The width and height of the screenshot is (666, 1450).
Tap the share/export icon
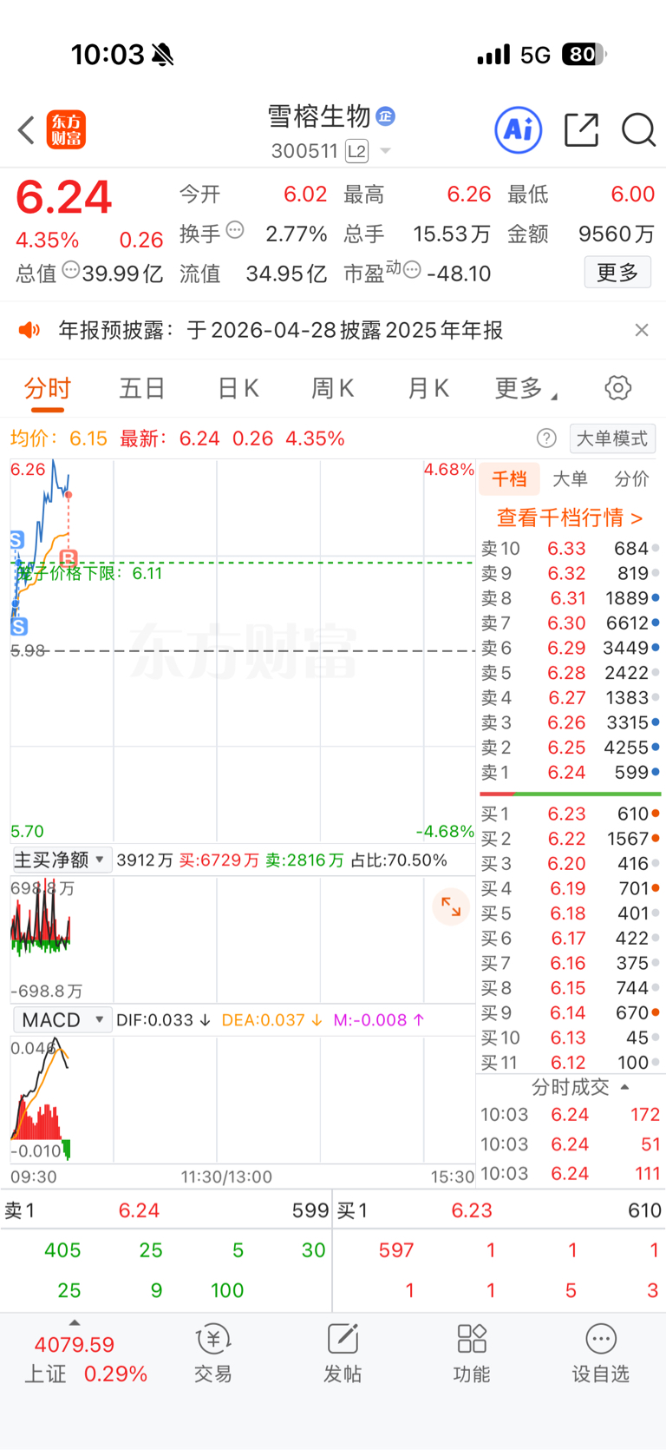581,130
